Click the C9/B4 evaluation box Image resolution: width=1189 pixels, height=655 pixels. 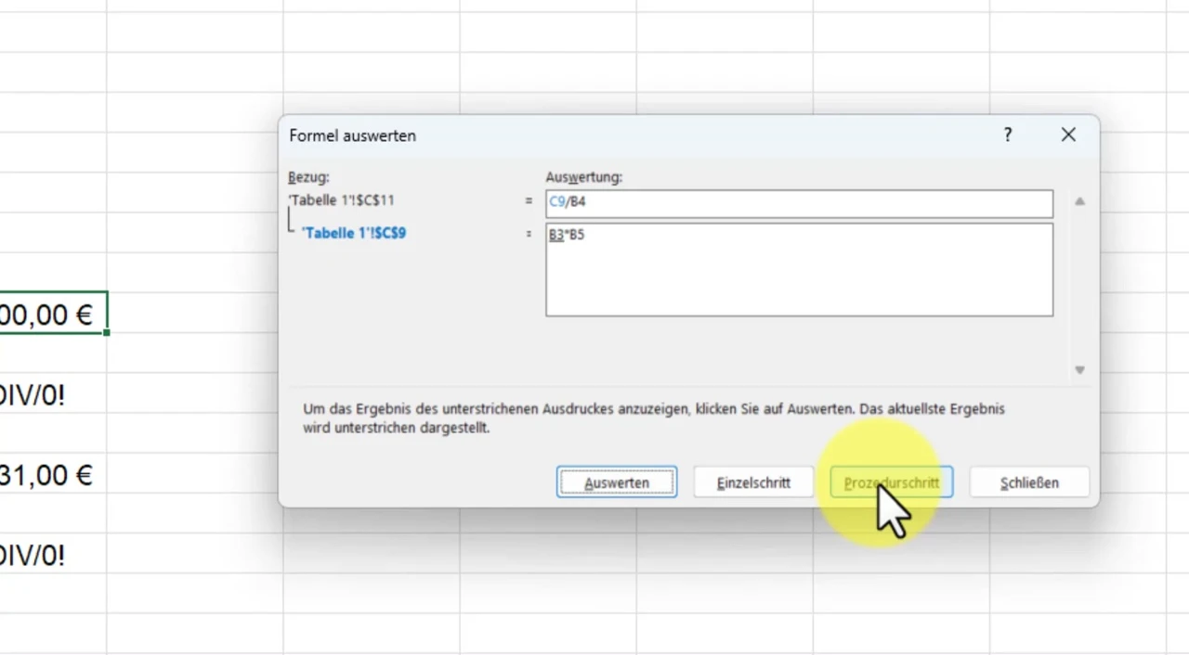[799, 203]
